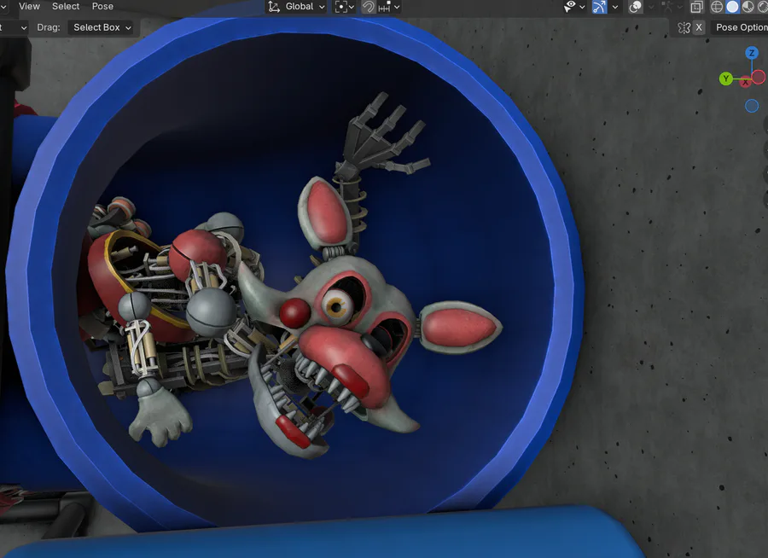Click the Y axis gizmo circle
The image size is (768, 558).
click(x=726, y=78)
